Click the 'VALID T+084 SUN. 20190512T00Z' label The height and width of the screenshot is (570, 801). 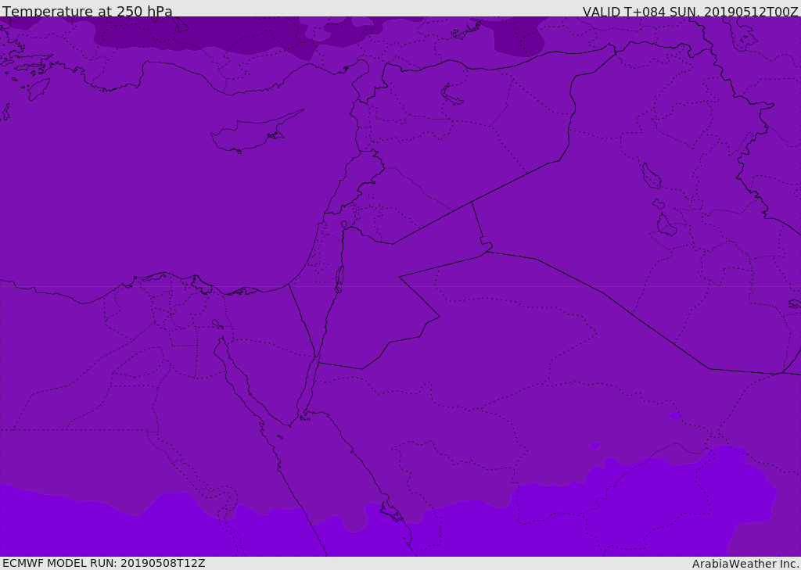pyautogui.click(x=690, y=11)
